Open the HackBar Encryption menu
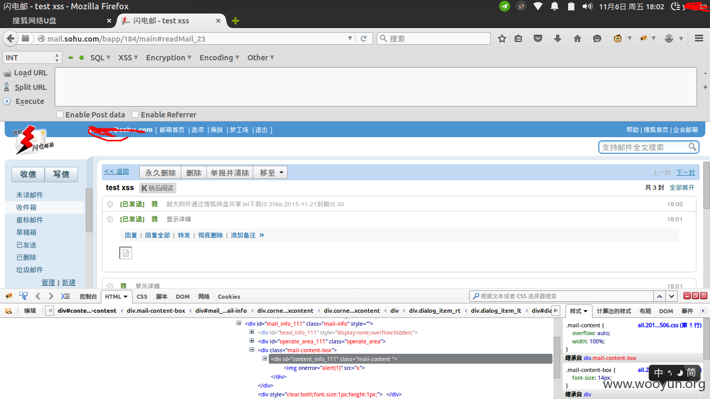The height and width of the screenshot is (399, 710). [169, 58]
